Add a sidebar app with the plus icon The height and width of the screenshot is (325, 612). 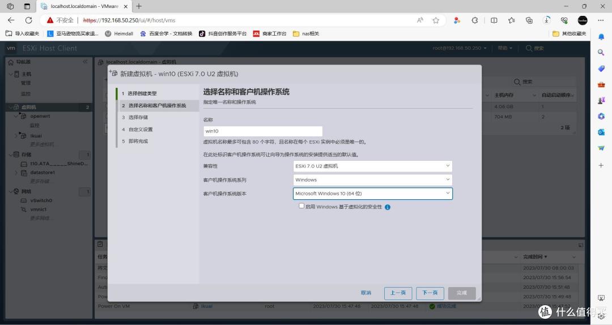pos(601,165)
